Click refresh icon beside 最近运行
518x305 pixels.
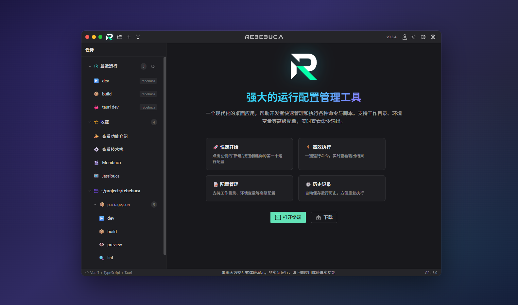tap(153, 66)
